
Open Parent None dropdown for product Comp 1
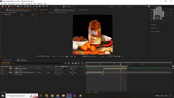point(78,69)
